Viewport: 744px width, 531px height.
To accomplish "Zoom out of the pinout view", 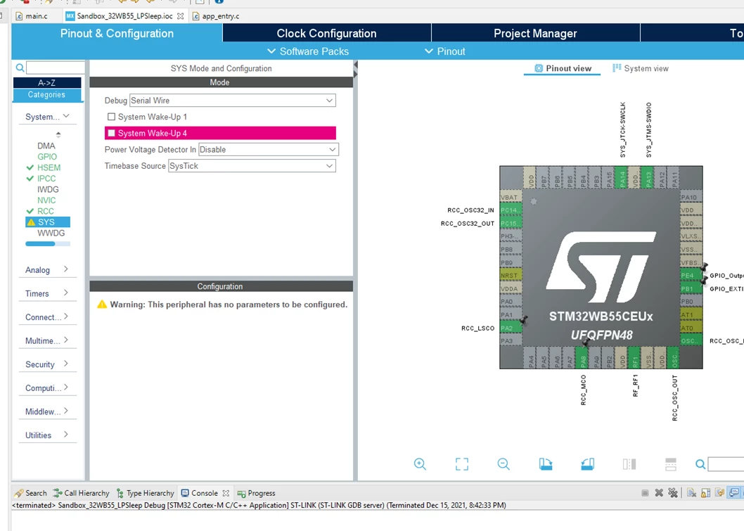I will [x=504, y=464].
